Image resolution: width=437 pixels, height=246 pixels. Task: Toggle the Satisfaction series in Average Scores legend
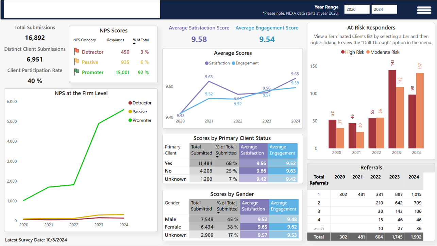217,63
